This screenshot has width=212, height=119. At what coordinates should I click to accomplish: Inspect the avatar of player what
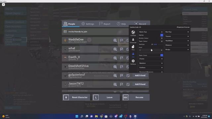pos(115,49)
